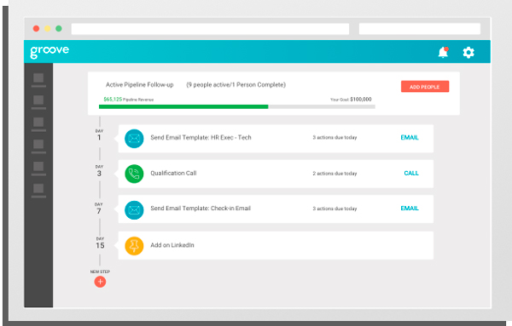The image size is (512, 326).
Task: Select the Day 7 timeline marker
Action: pos(99,209)
